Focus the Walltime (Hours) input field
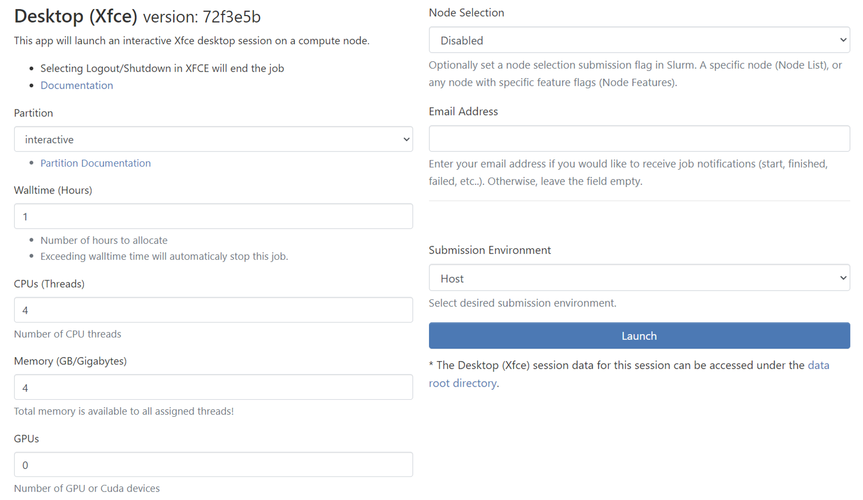This screenshot has height=500, width=863. [213, 216]
